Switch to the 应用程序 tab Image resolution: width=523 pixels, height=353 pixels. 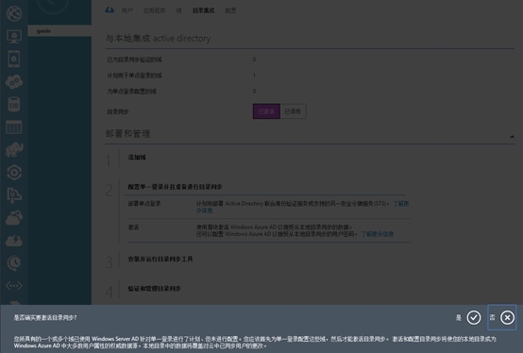click(x=154, y=10)
